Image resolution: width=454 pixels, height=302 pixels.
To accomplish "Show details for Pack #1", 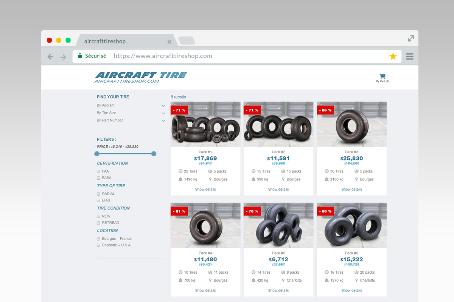I will [x=205, y=190].
